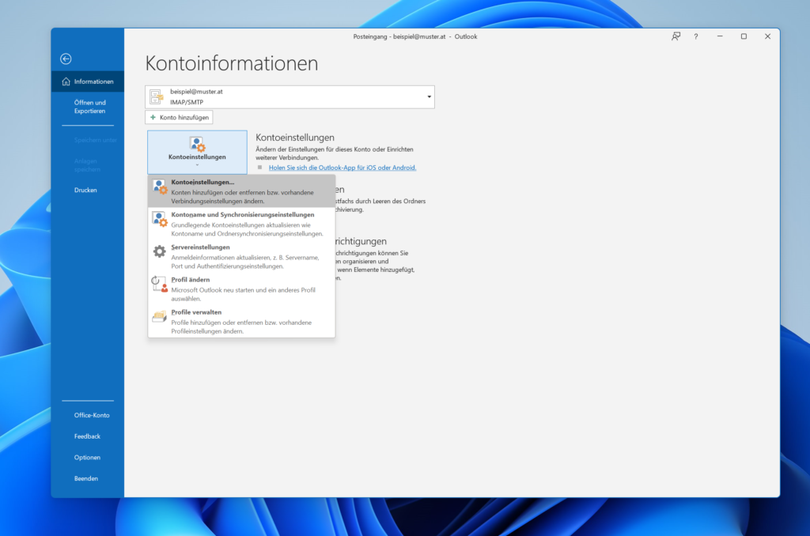
Task: Click the people icon beside Kontoeinstellungen menu entry
Action: pos(158,184)
